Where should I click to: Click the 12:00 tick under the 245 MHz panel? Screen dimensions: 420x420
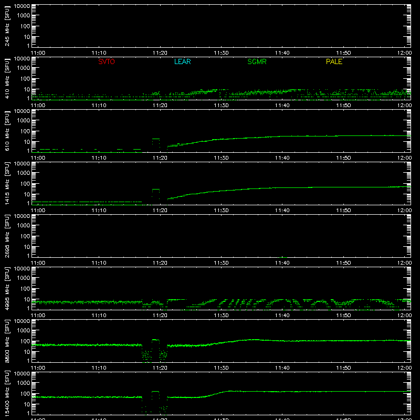[404, 53]
